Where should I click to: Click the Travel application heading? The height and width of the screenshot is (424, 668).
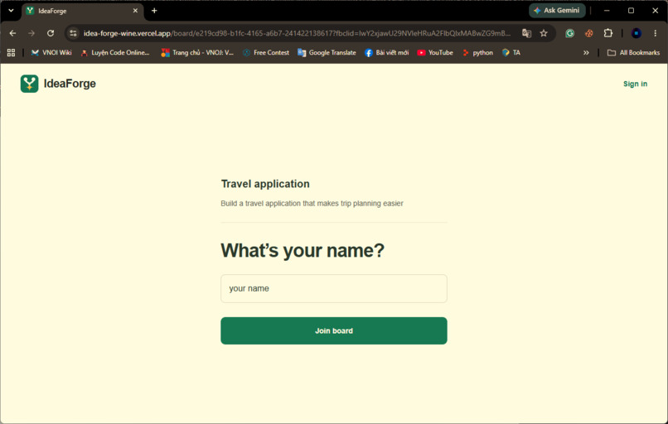[x=265, y=184]
